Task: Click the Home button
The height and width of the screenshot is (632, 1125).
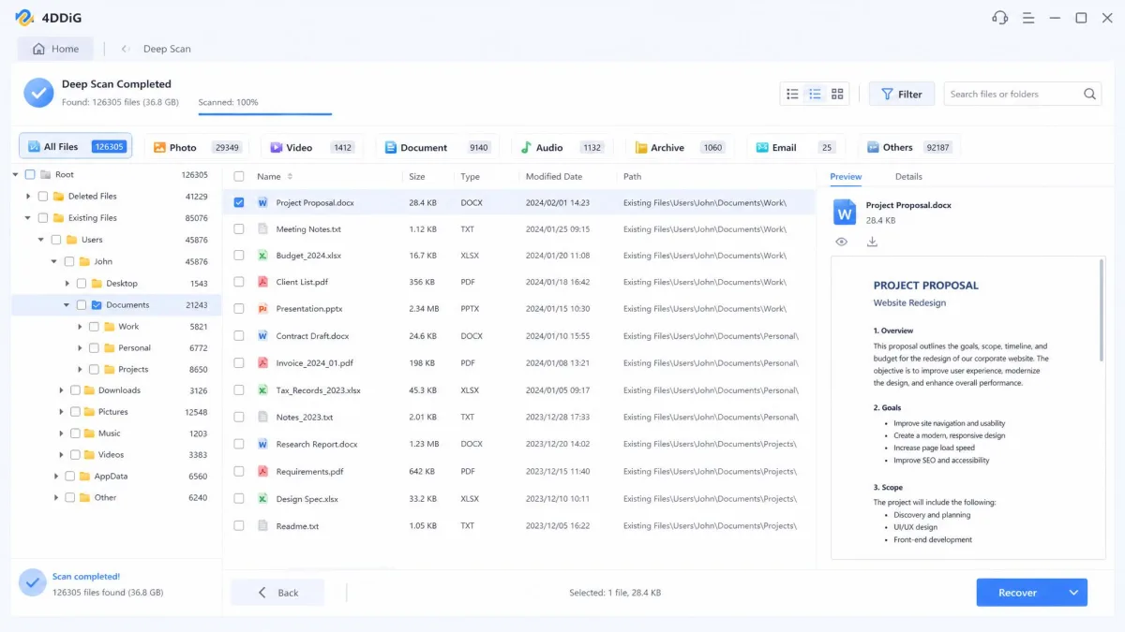Action: (x=55, y=49)
